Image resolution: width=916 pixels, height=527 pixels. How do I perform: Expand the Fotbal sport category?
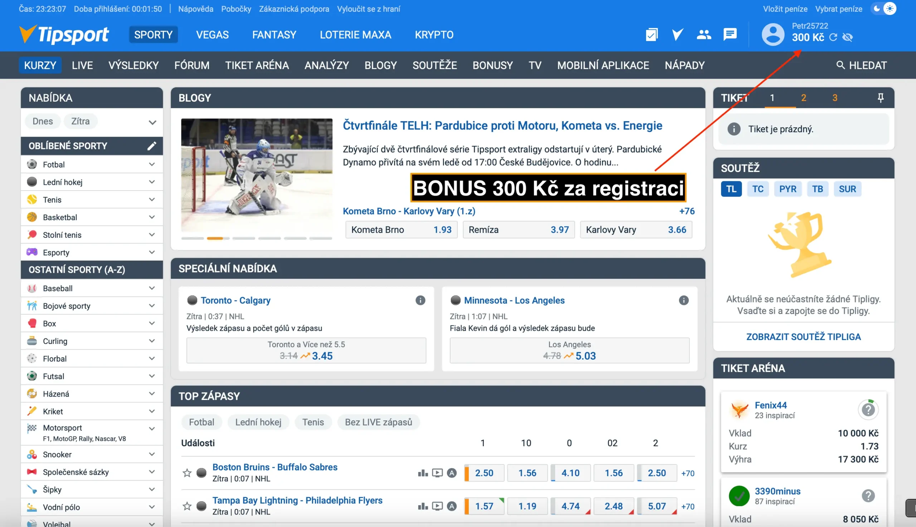point(152,164)
